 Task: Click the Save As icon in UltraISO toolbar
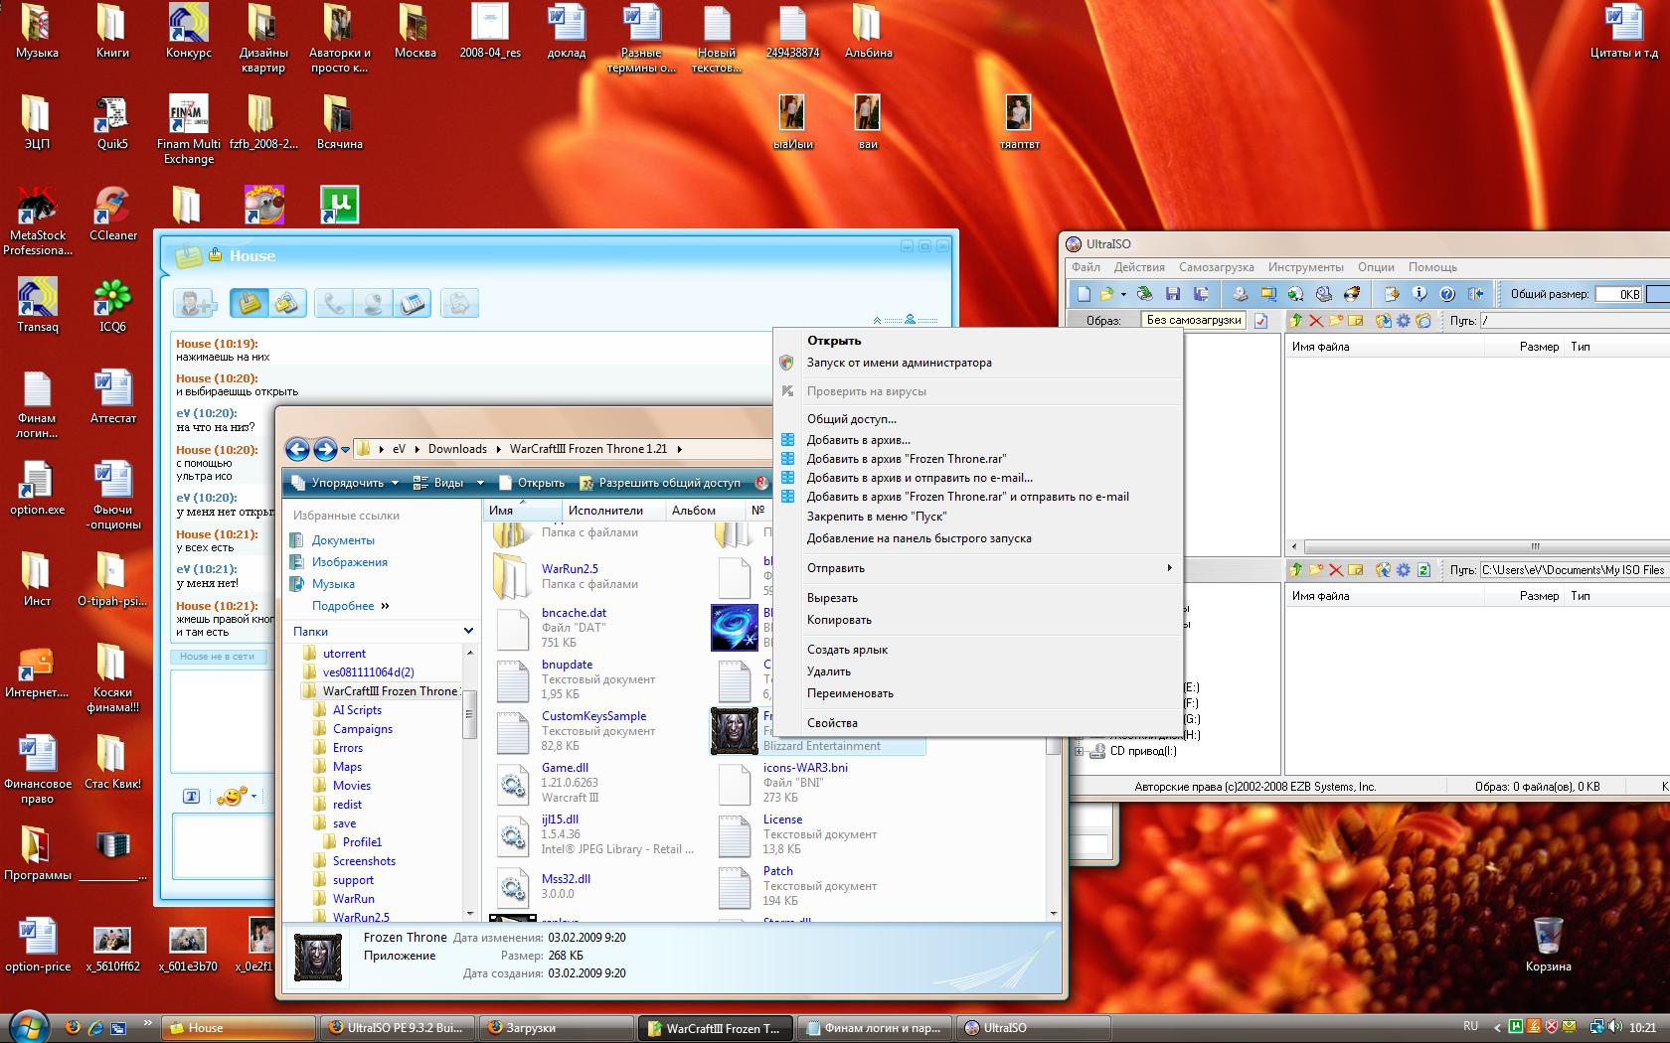pos(1201,294)
